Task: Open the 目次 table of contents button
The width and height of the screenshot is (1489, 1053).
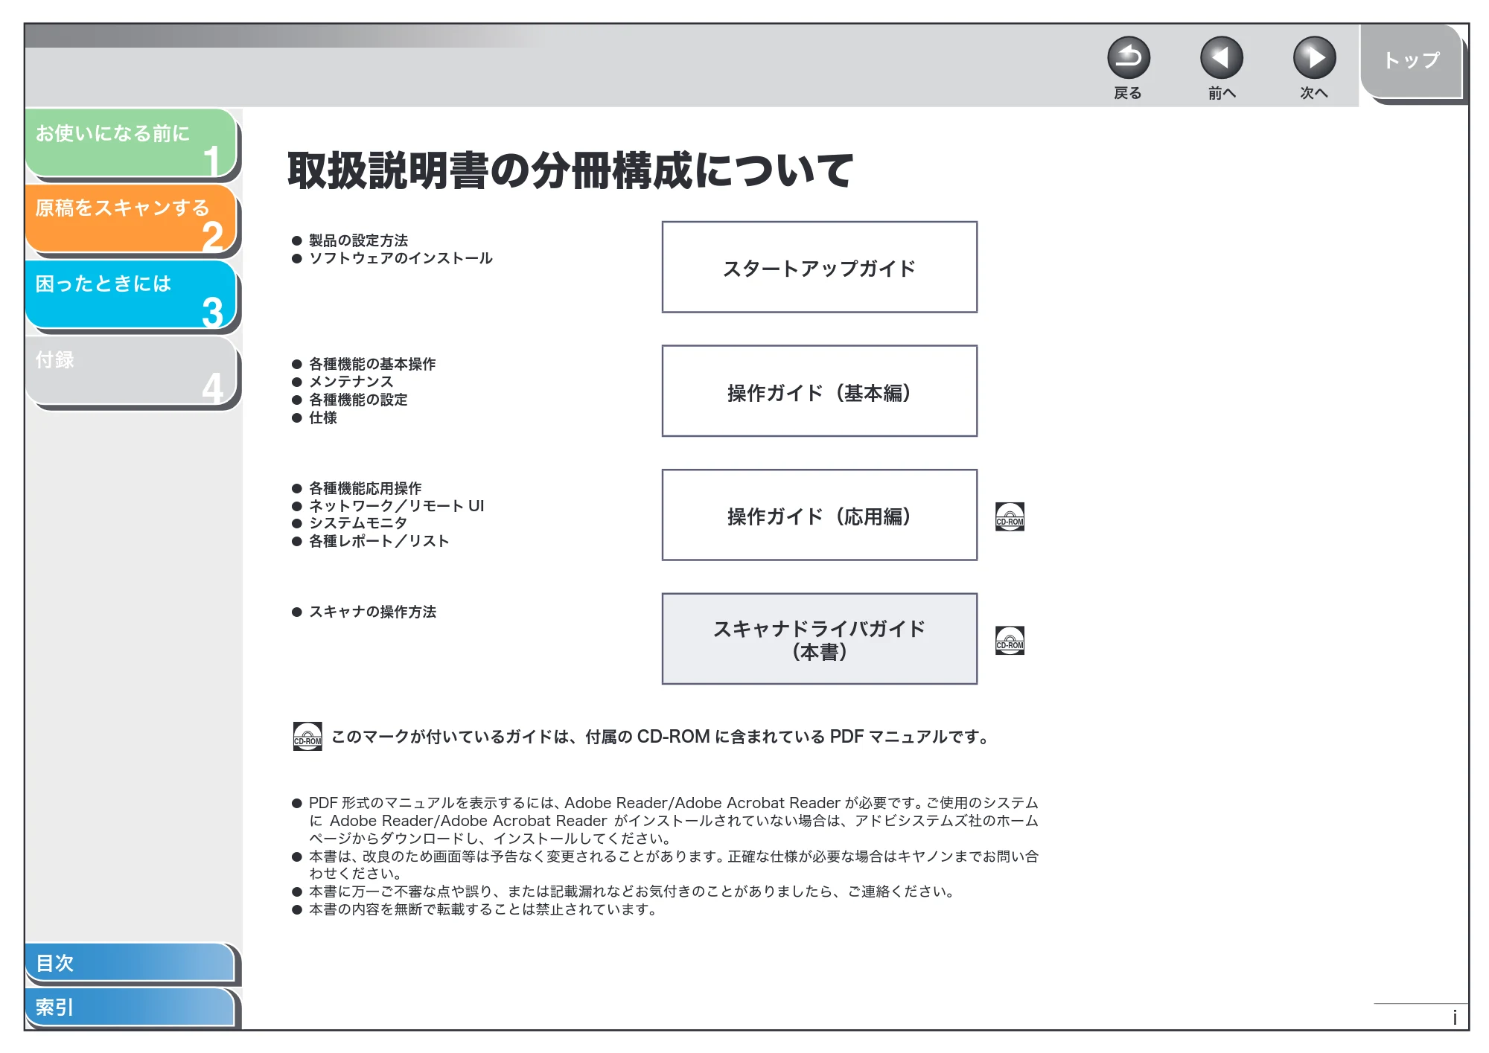Action: point(130,963)
